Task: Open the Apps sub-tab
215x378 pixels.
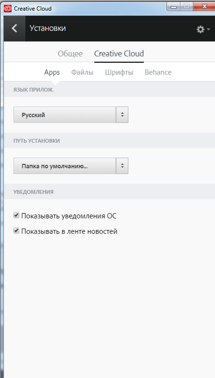Action: tap(52, 72)
